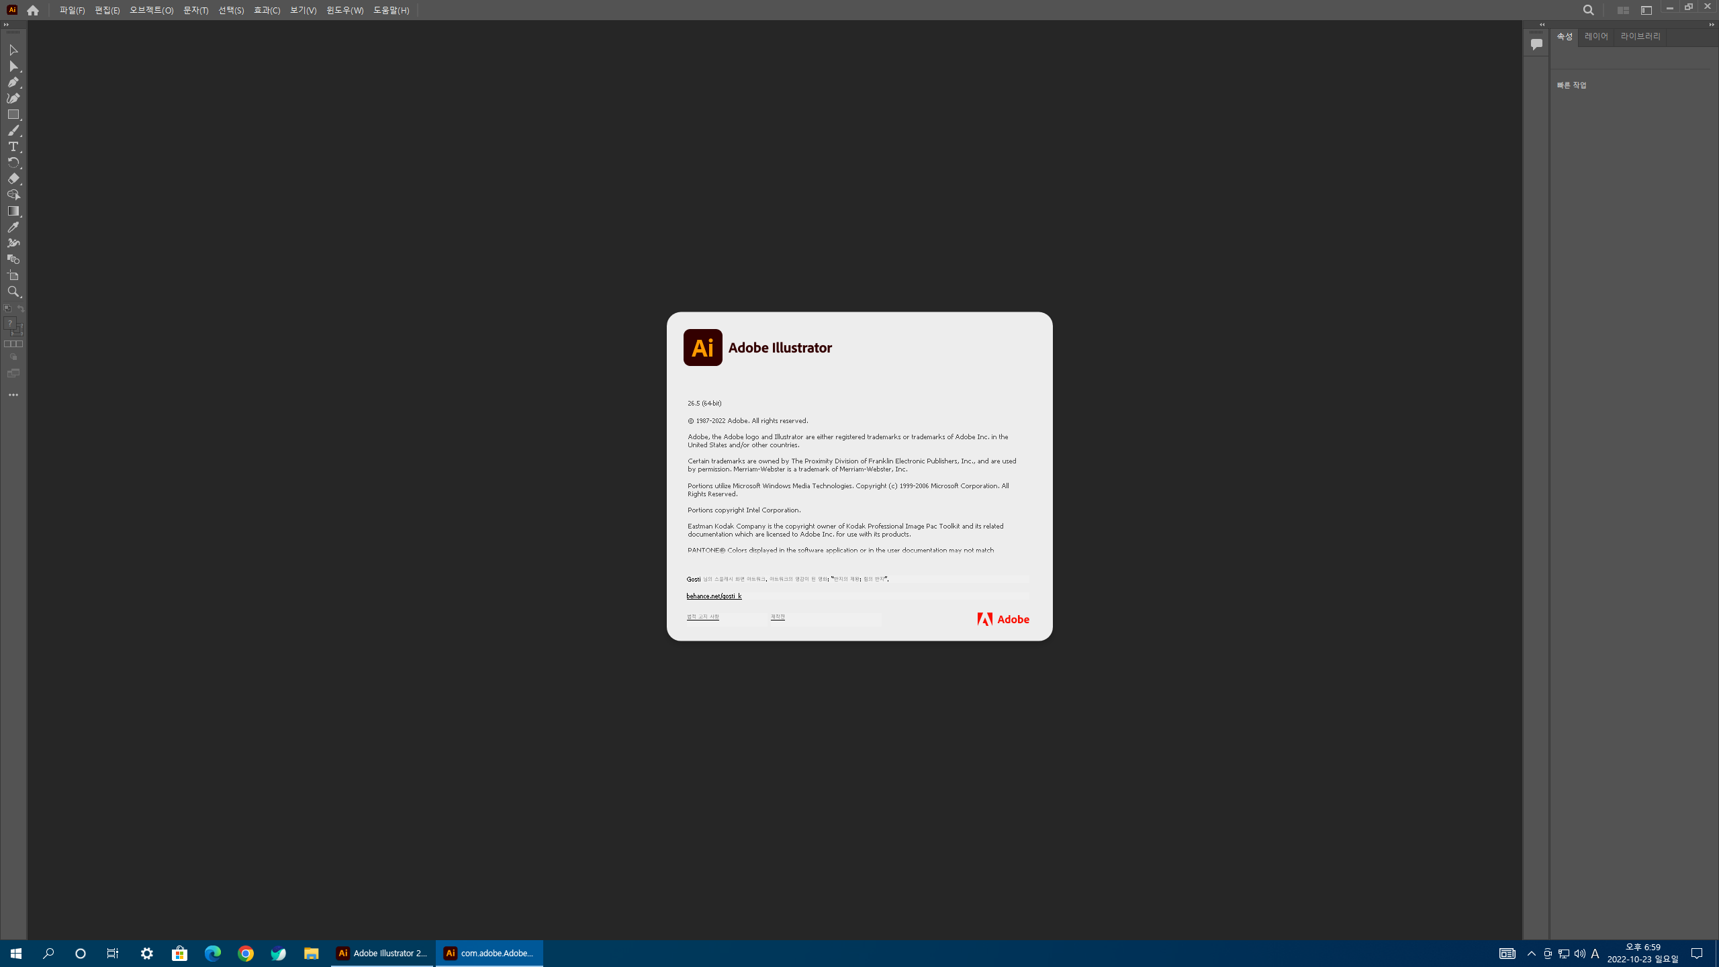Swap fill and stroke colors
1719x967 pixels.
21,309
